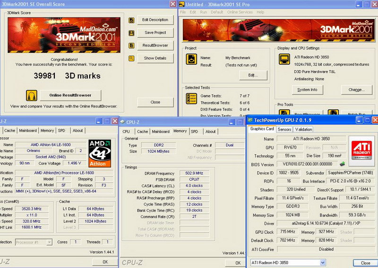Viewport: 378px width, 268px height.
Task: Click the Display and CPU Settings monitor icon
Action: pyautogui.click(x=284, y=59)
